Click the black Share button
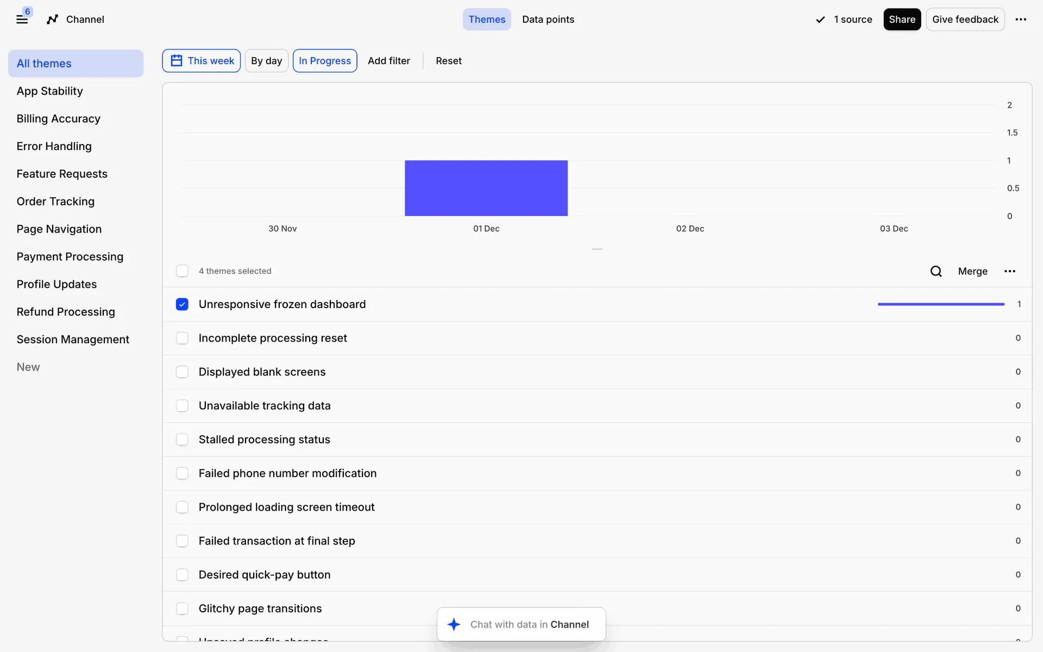The image size is (1043, 652). pos(902,20)
